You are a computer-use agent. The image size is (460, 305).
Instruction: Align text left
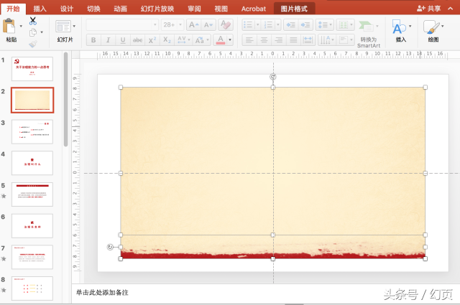point(249,40)
